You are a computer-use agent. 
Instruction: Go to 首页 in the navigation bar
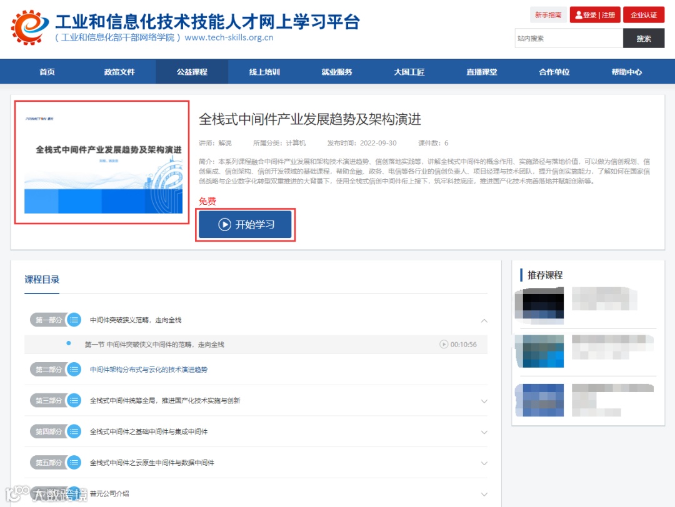(x=47, y=72)
